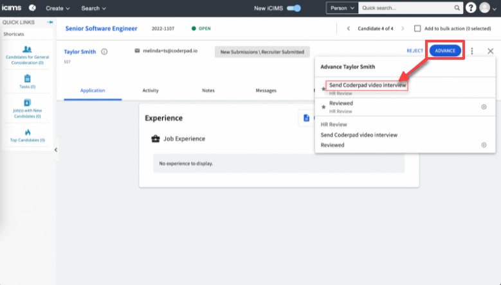Click info icon next to Taylor Smith
The width and height of the screenshot is (501, 285).
pos(104,51)
